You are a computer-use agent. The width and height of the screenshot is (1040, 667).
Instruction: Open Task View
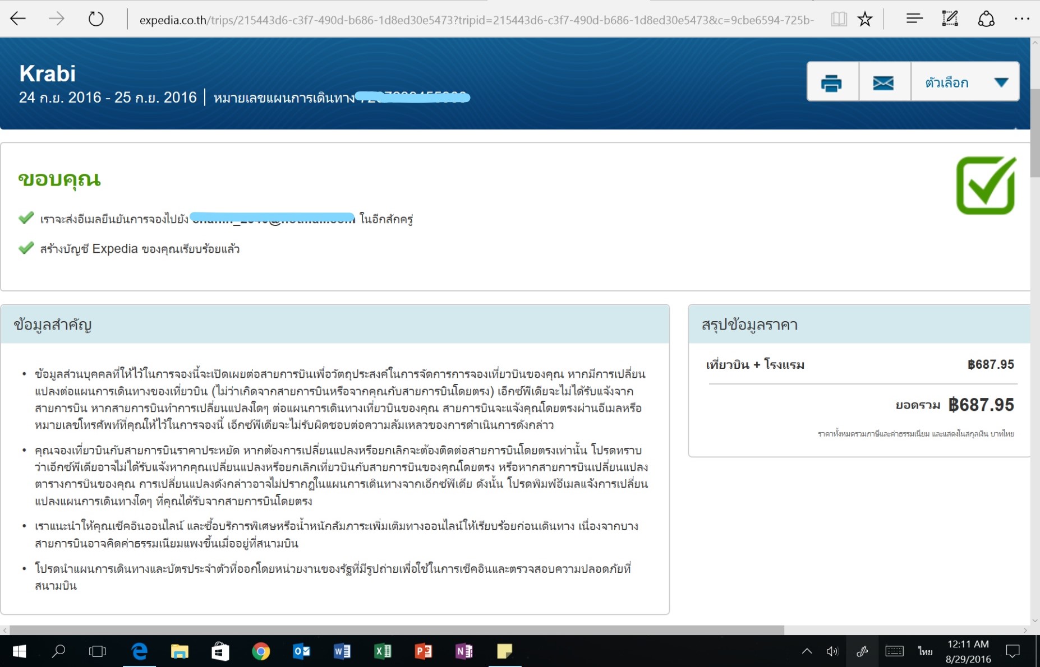[98, 651]
